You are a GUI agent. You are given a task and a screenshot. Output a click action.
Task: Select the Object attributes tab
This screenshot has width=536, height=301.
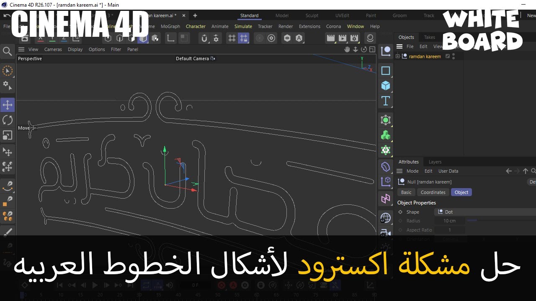pyautogui.click(x=461, y=192)
